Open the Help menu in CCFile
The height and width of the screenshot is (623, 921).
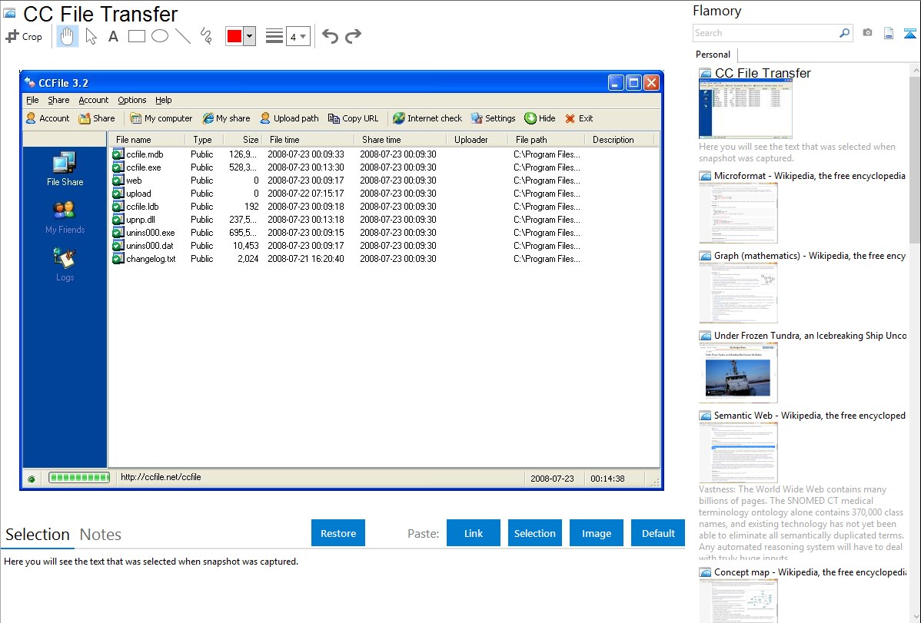coord(163,100)
